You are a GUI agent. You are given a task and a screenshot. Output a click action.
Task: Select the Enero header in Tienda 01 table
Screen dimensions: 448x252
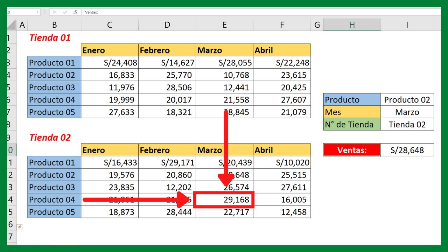coord(110,50)
